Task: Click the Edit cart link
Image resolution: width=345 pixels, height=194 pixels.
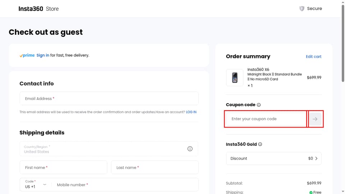Action: click(x=313, y=56)
